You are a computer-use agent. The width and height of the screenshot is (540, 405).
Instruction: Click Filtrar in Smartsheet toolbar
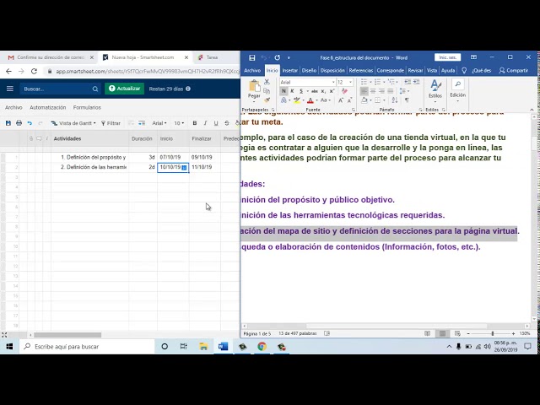111,123
